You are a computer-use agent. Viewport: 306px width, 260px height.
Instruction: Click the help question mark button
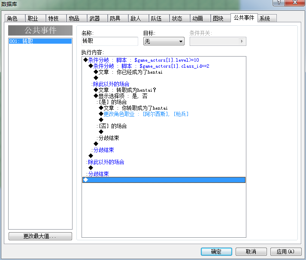coord(279,3)
